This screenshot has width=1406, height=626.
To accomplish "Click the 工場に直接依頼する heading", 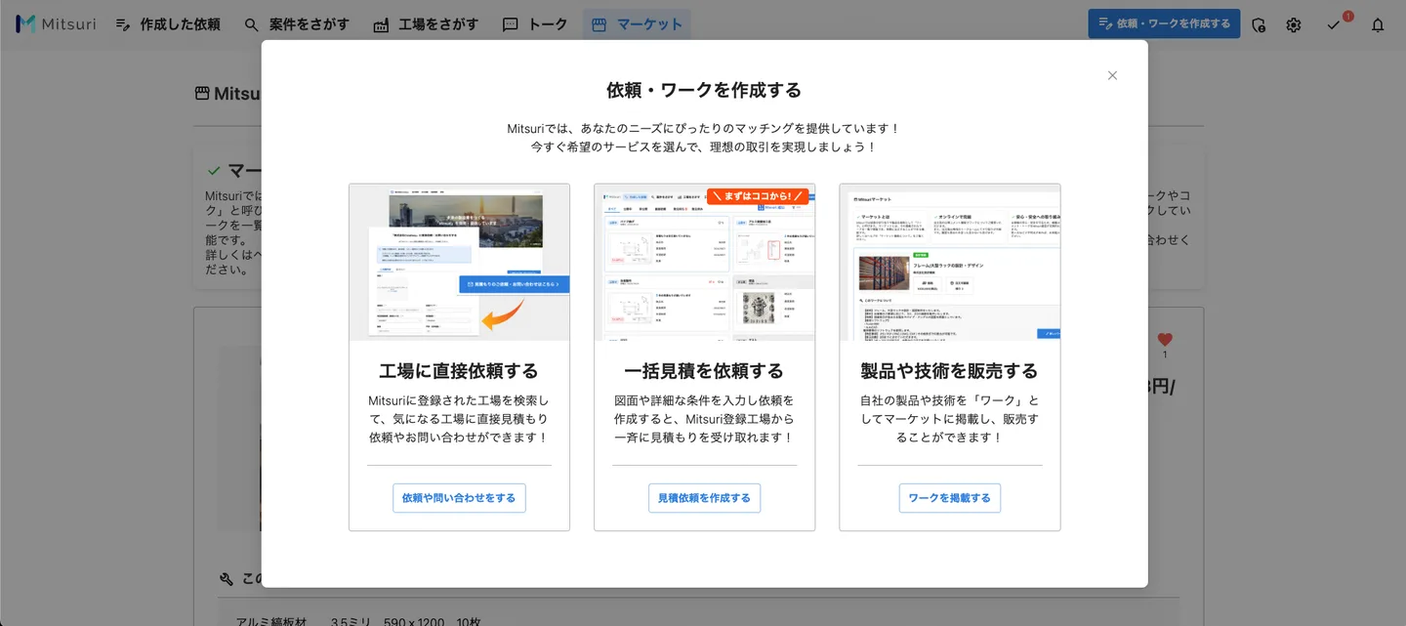I will coord(459,371).
